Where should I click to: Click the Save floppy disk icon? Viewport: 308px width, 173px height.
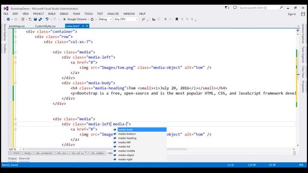coord(35,19)
